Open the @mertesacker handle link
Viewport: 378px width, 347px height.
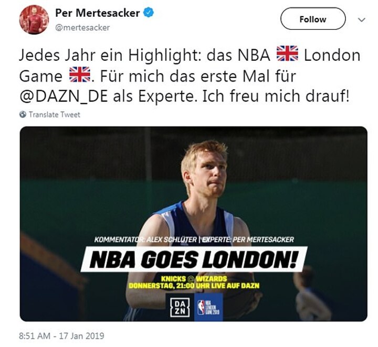click(82, 27)
